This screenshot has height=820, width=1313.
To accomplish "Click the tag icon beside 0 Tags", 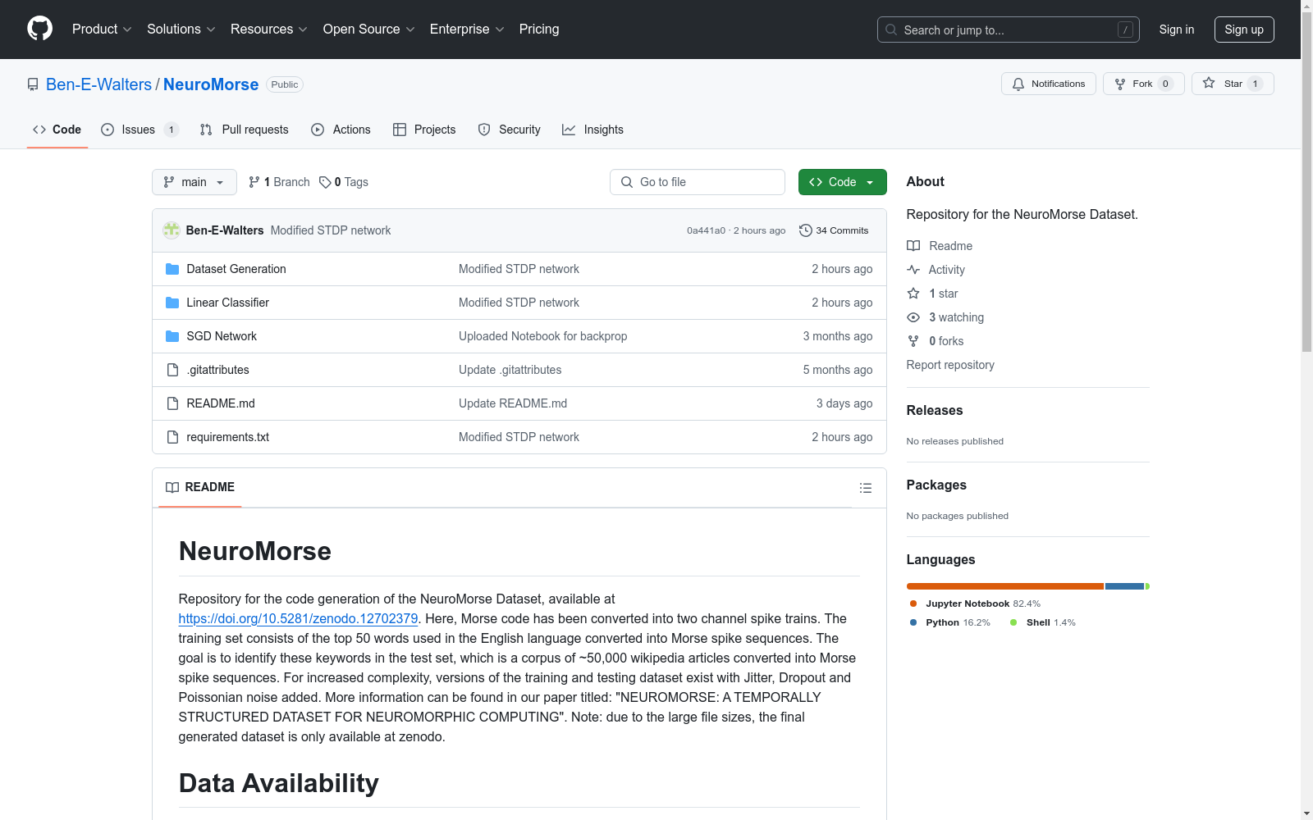I will (325, 182).
